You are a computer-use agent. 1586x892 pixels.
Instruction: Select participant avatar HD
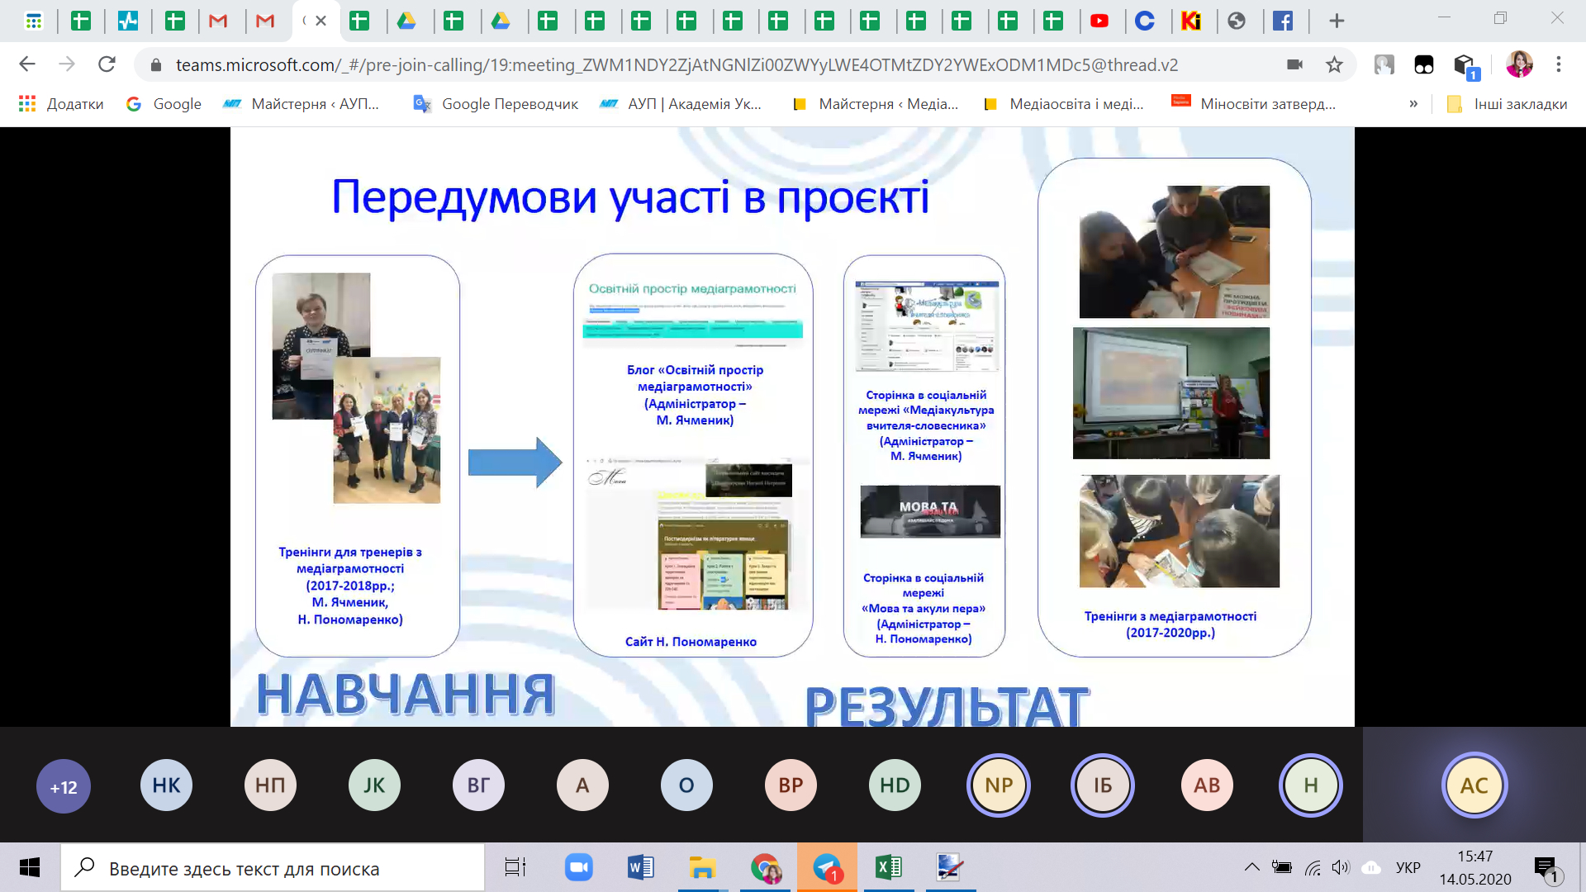895,785
